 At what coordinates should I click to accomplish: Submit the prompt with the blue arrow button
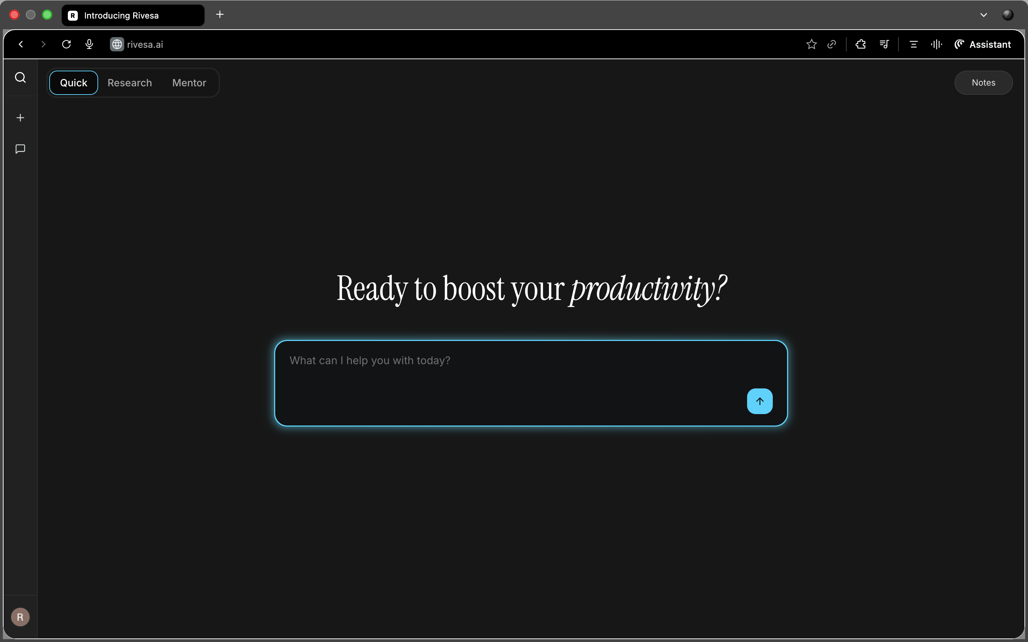pyautogui.click(x=760, y=401)
